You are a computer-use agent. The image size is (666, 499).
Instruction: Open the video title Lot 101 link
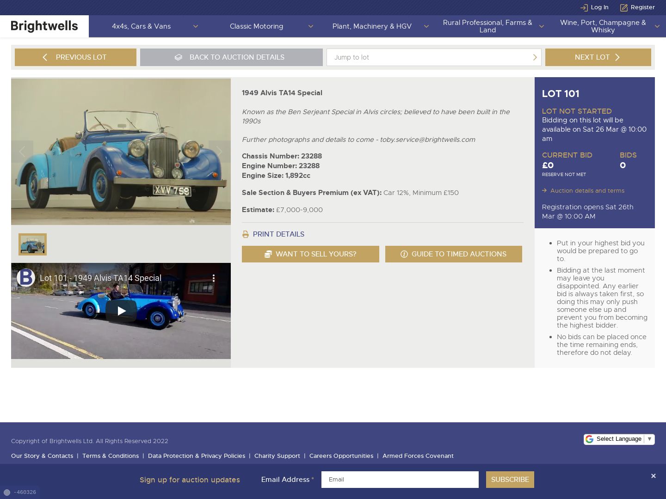pyautogui.click(x=100, y=278)
